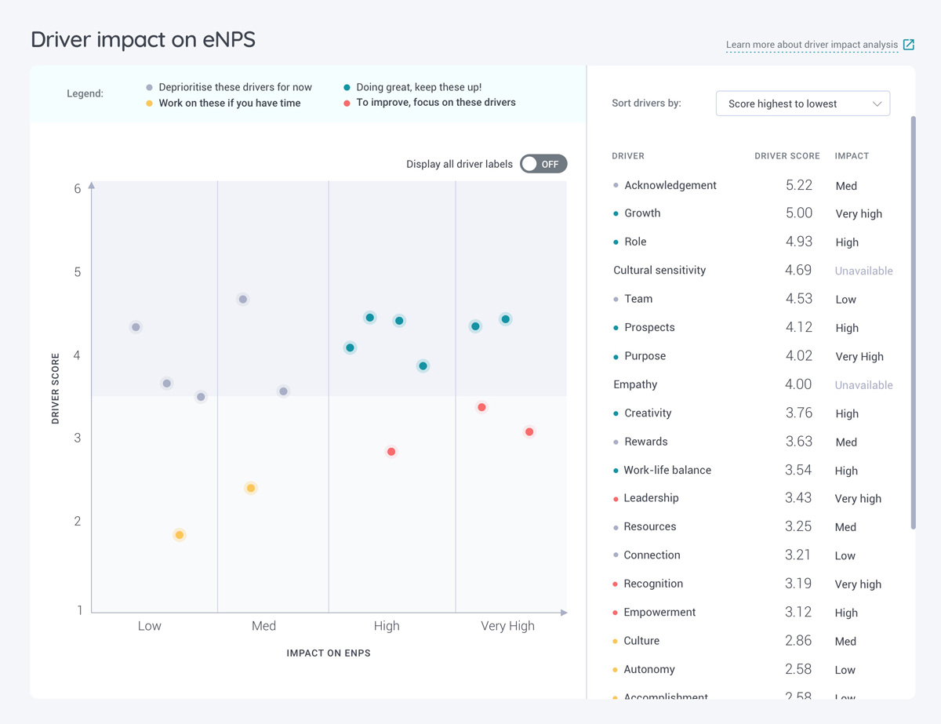The width and height of the screenshot is (941, 724).
Task: Click the teal dot beside the Growth driver
Action: 616,213
